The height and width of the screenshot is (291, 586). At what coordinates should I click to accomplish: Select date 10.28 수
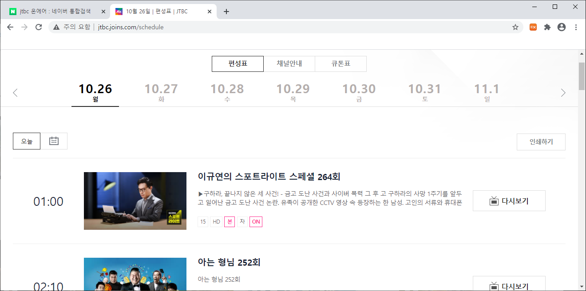(x=227, y=93)
